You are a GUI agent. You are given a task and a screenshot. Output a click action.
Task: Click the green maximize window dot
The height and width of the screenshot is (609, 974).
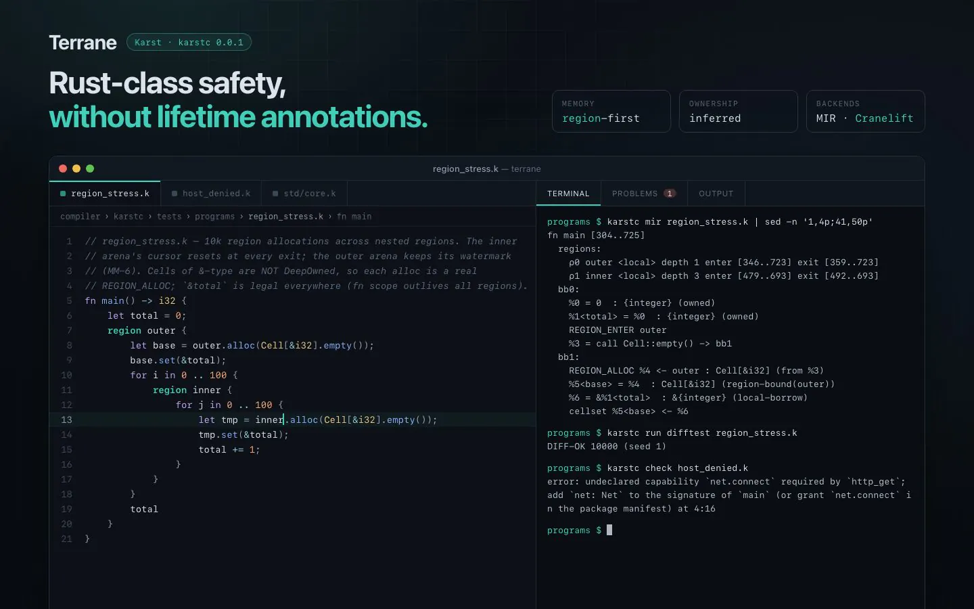[x=90, y=168]
